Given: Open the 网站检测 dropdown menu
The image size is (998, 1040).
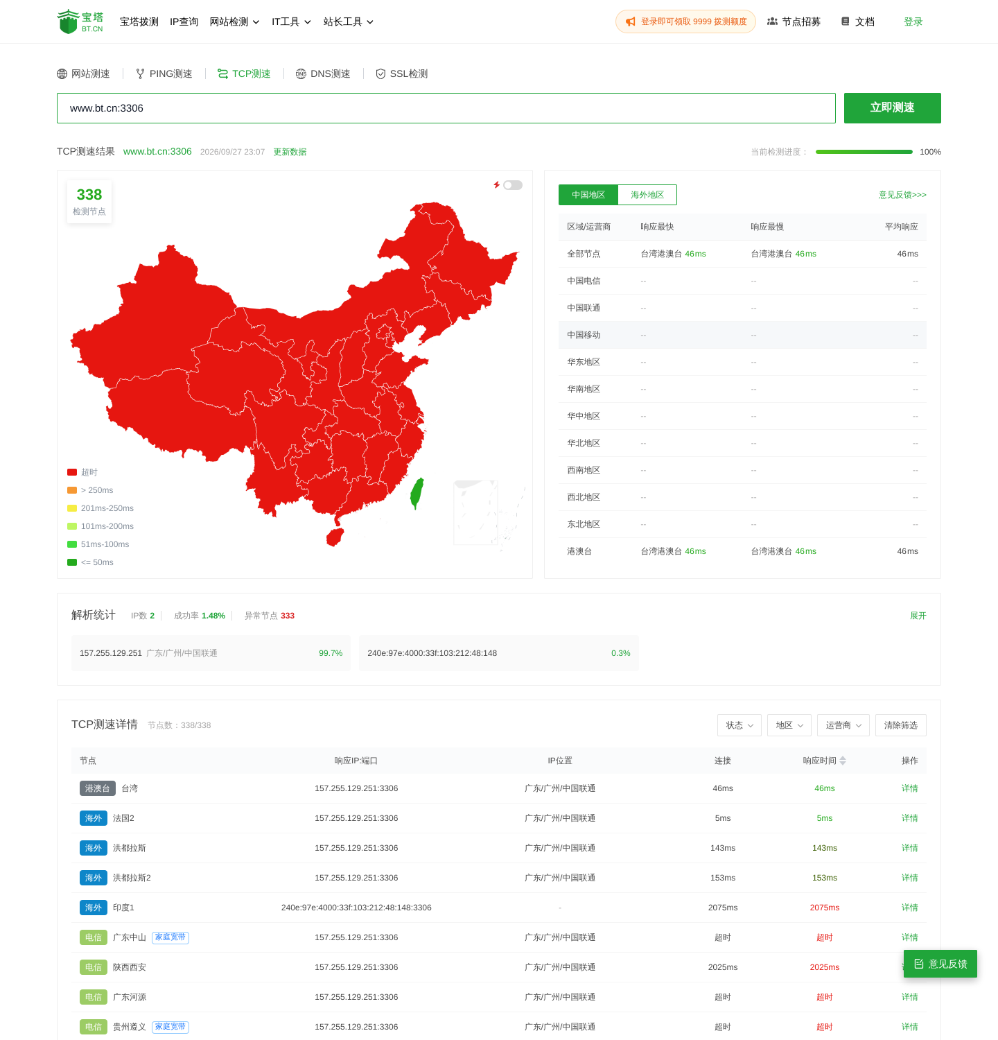Looking at the screenshot, I should click(235, 22).
